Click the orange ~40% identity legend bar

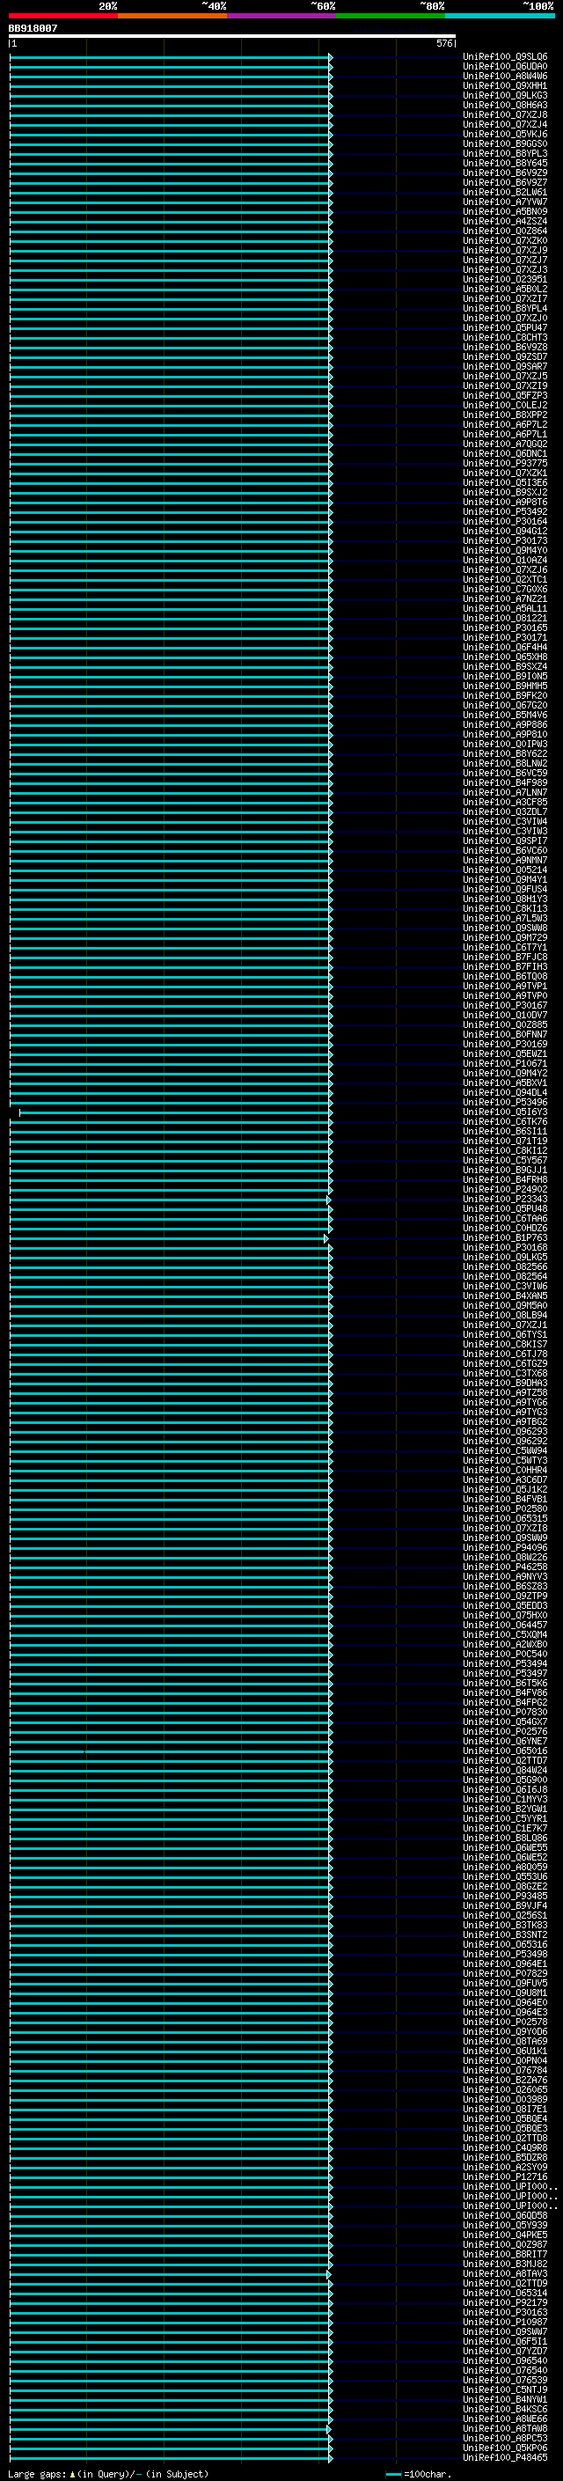coord(173,16)
